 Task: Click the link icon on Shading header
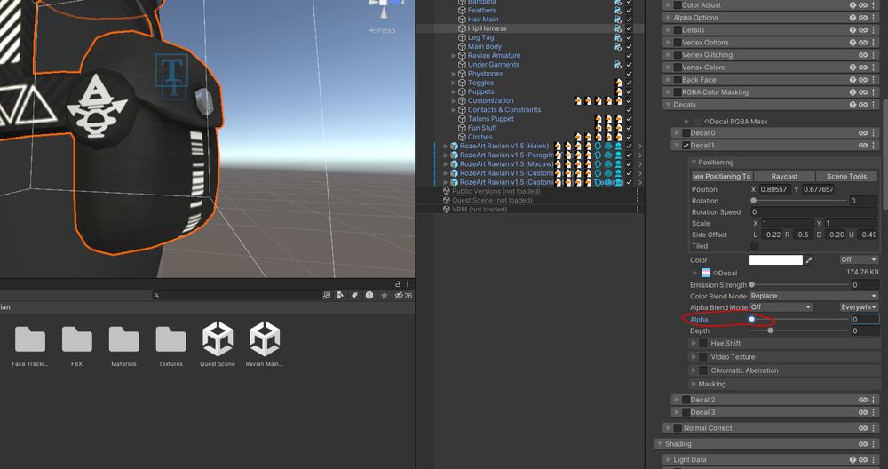click(863, 444)
